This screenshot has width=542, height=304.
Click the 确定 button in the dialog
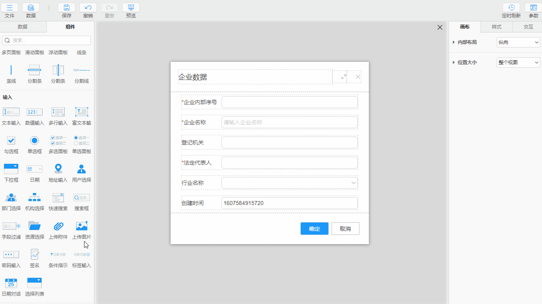(314, 228)
